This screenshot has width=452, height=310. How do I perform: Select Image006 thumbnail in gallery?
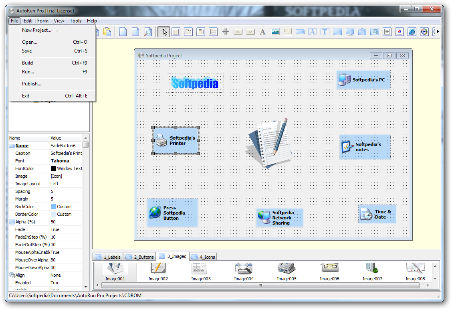(329, 272)
